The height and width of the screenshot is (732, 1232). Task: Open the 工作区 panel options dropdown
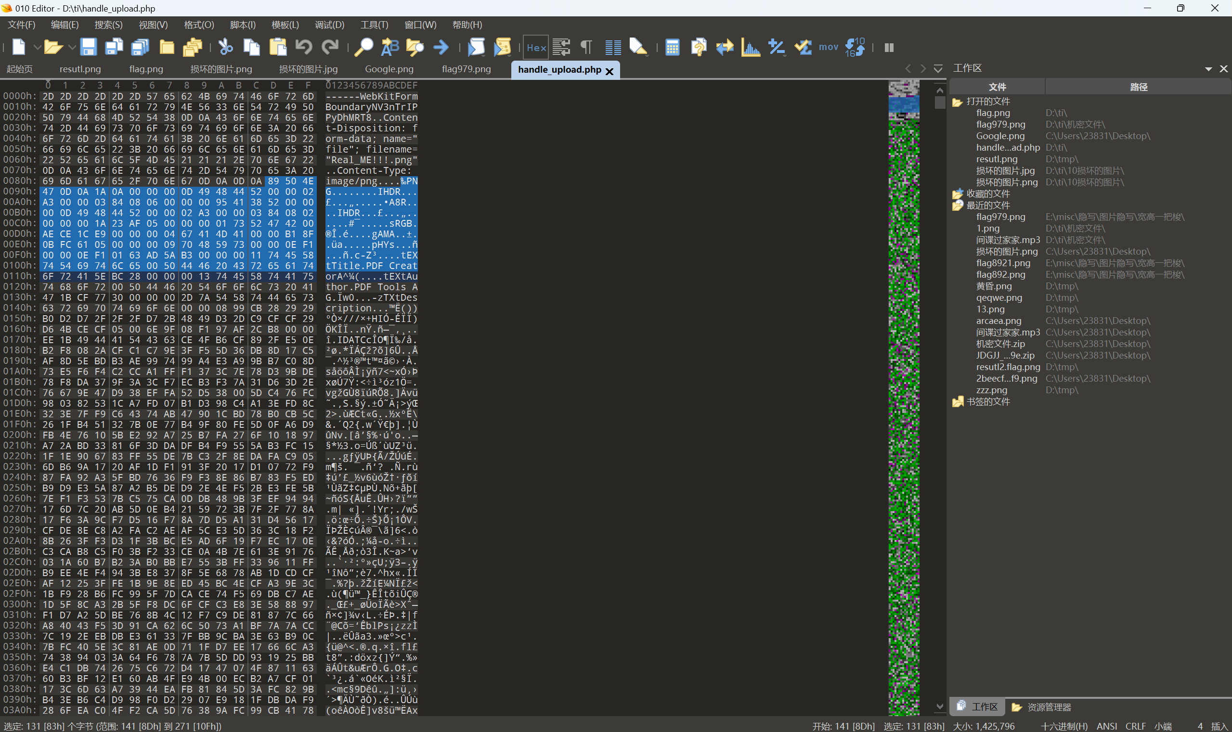pos(1208,69)
